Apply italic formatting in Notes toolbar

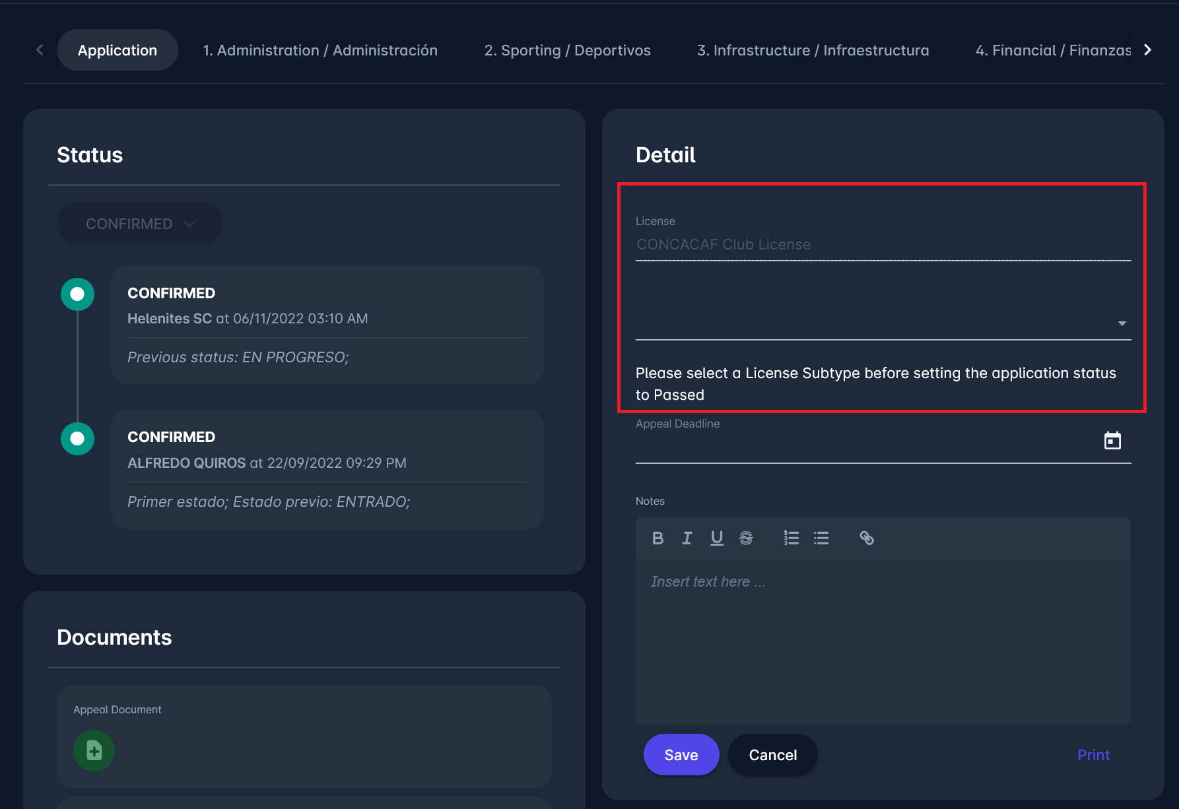(x=687, y=538)
